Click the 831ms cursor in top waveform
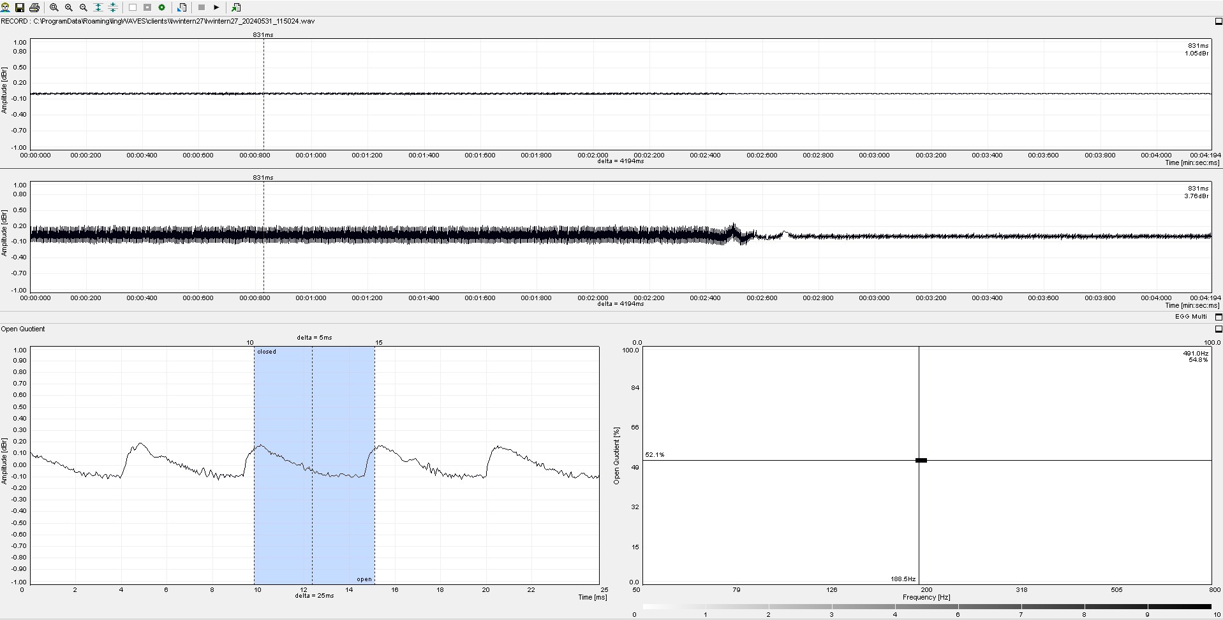 263,94
